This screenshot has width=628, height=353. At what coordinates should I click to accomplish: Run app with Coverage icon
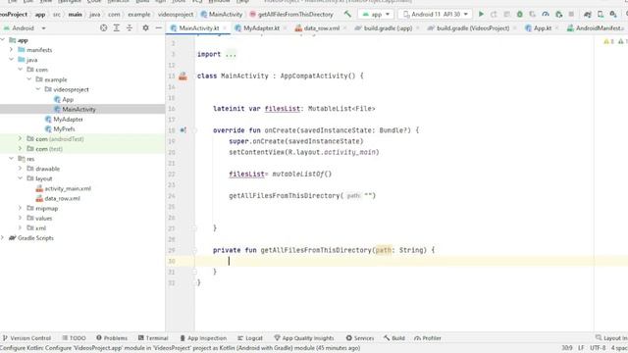532,14
